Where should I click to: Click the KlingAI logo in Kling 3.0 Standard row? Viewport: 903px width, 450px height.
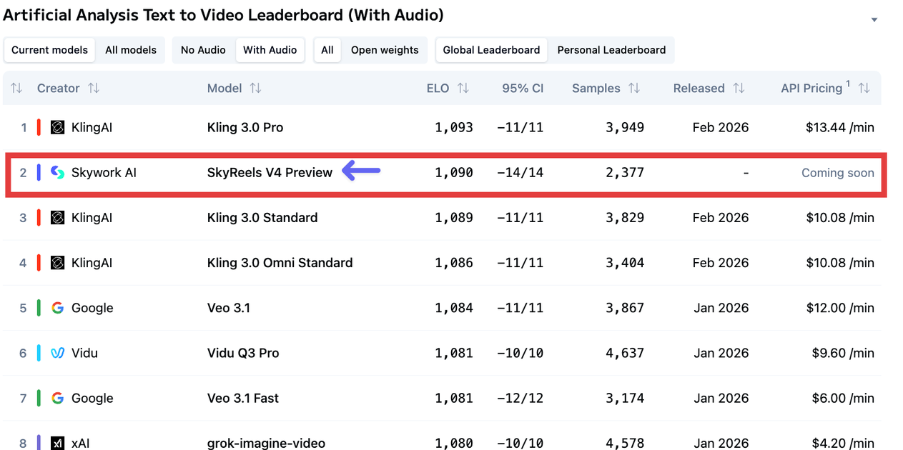coord(58,218)
